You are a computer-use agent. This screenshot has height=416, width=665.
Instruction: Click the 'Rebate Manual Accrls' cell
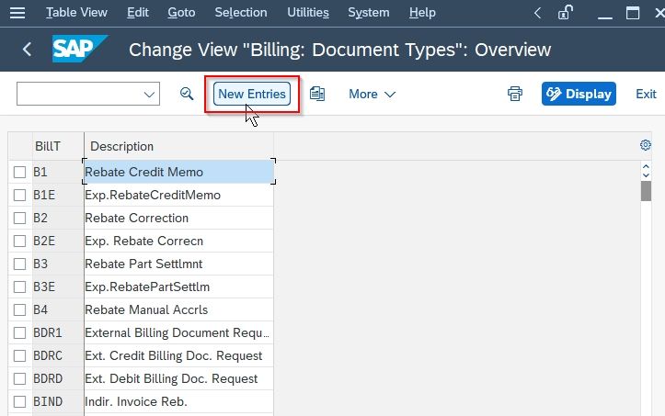click(x=178, y=309)
